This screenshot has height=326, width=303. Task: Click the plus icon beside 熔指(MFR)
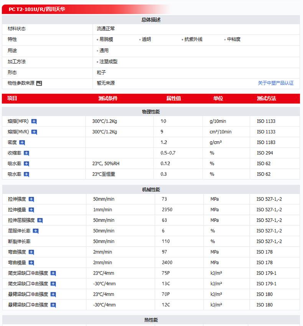point(34,122)
